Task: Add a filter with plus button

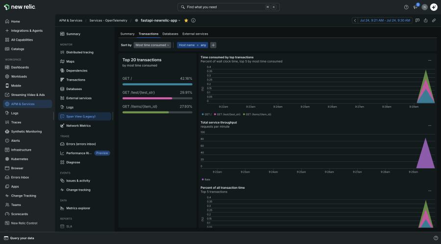Action: coord(213,45)
